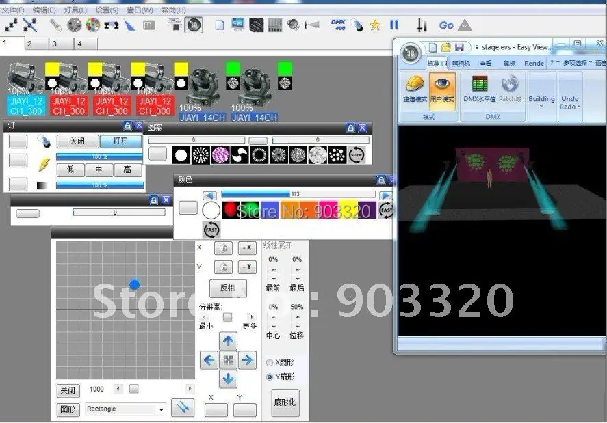The height and width of the screenshot is (423, 607).
Task: Open the quick access customize arrow in Easy View
Action: tap(476, 47)
